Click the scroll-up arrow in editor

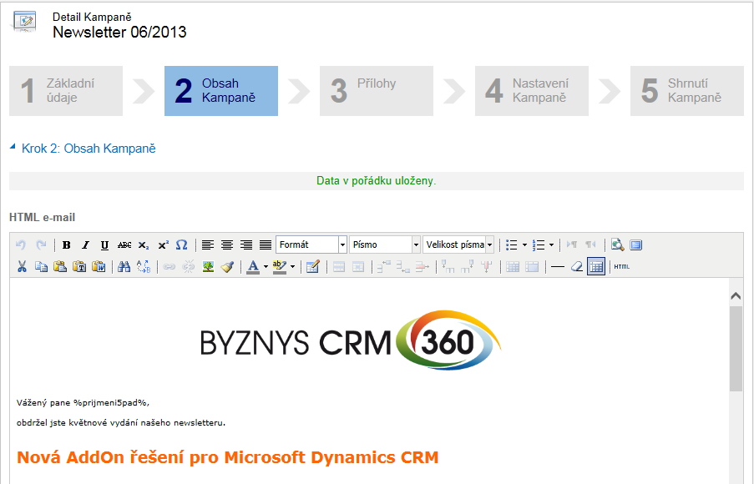[x=736, y=296]
